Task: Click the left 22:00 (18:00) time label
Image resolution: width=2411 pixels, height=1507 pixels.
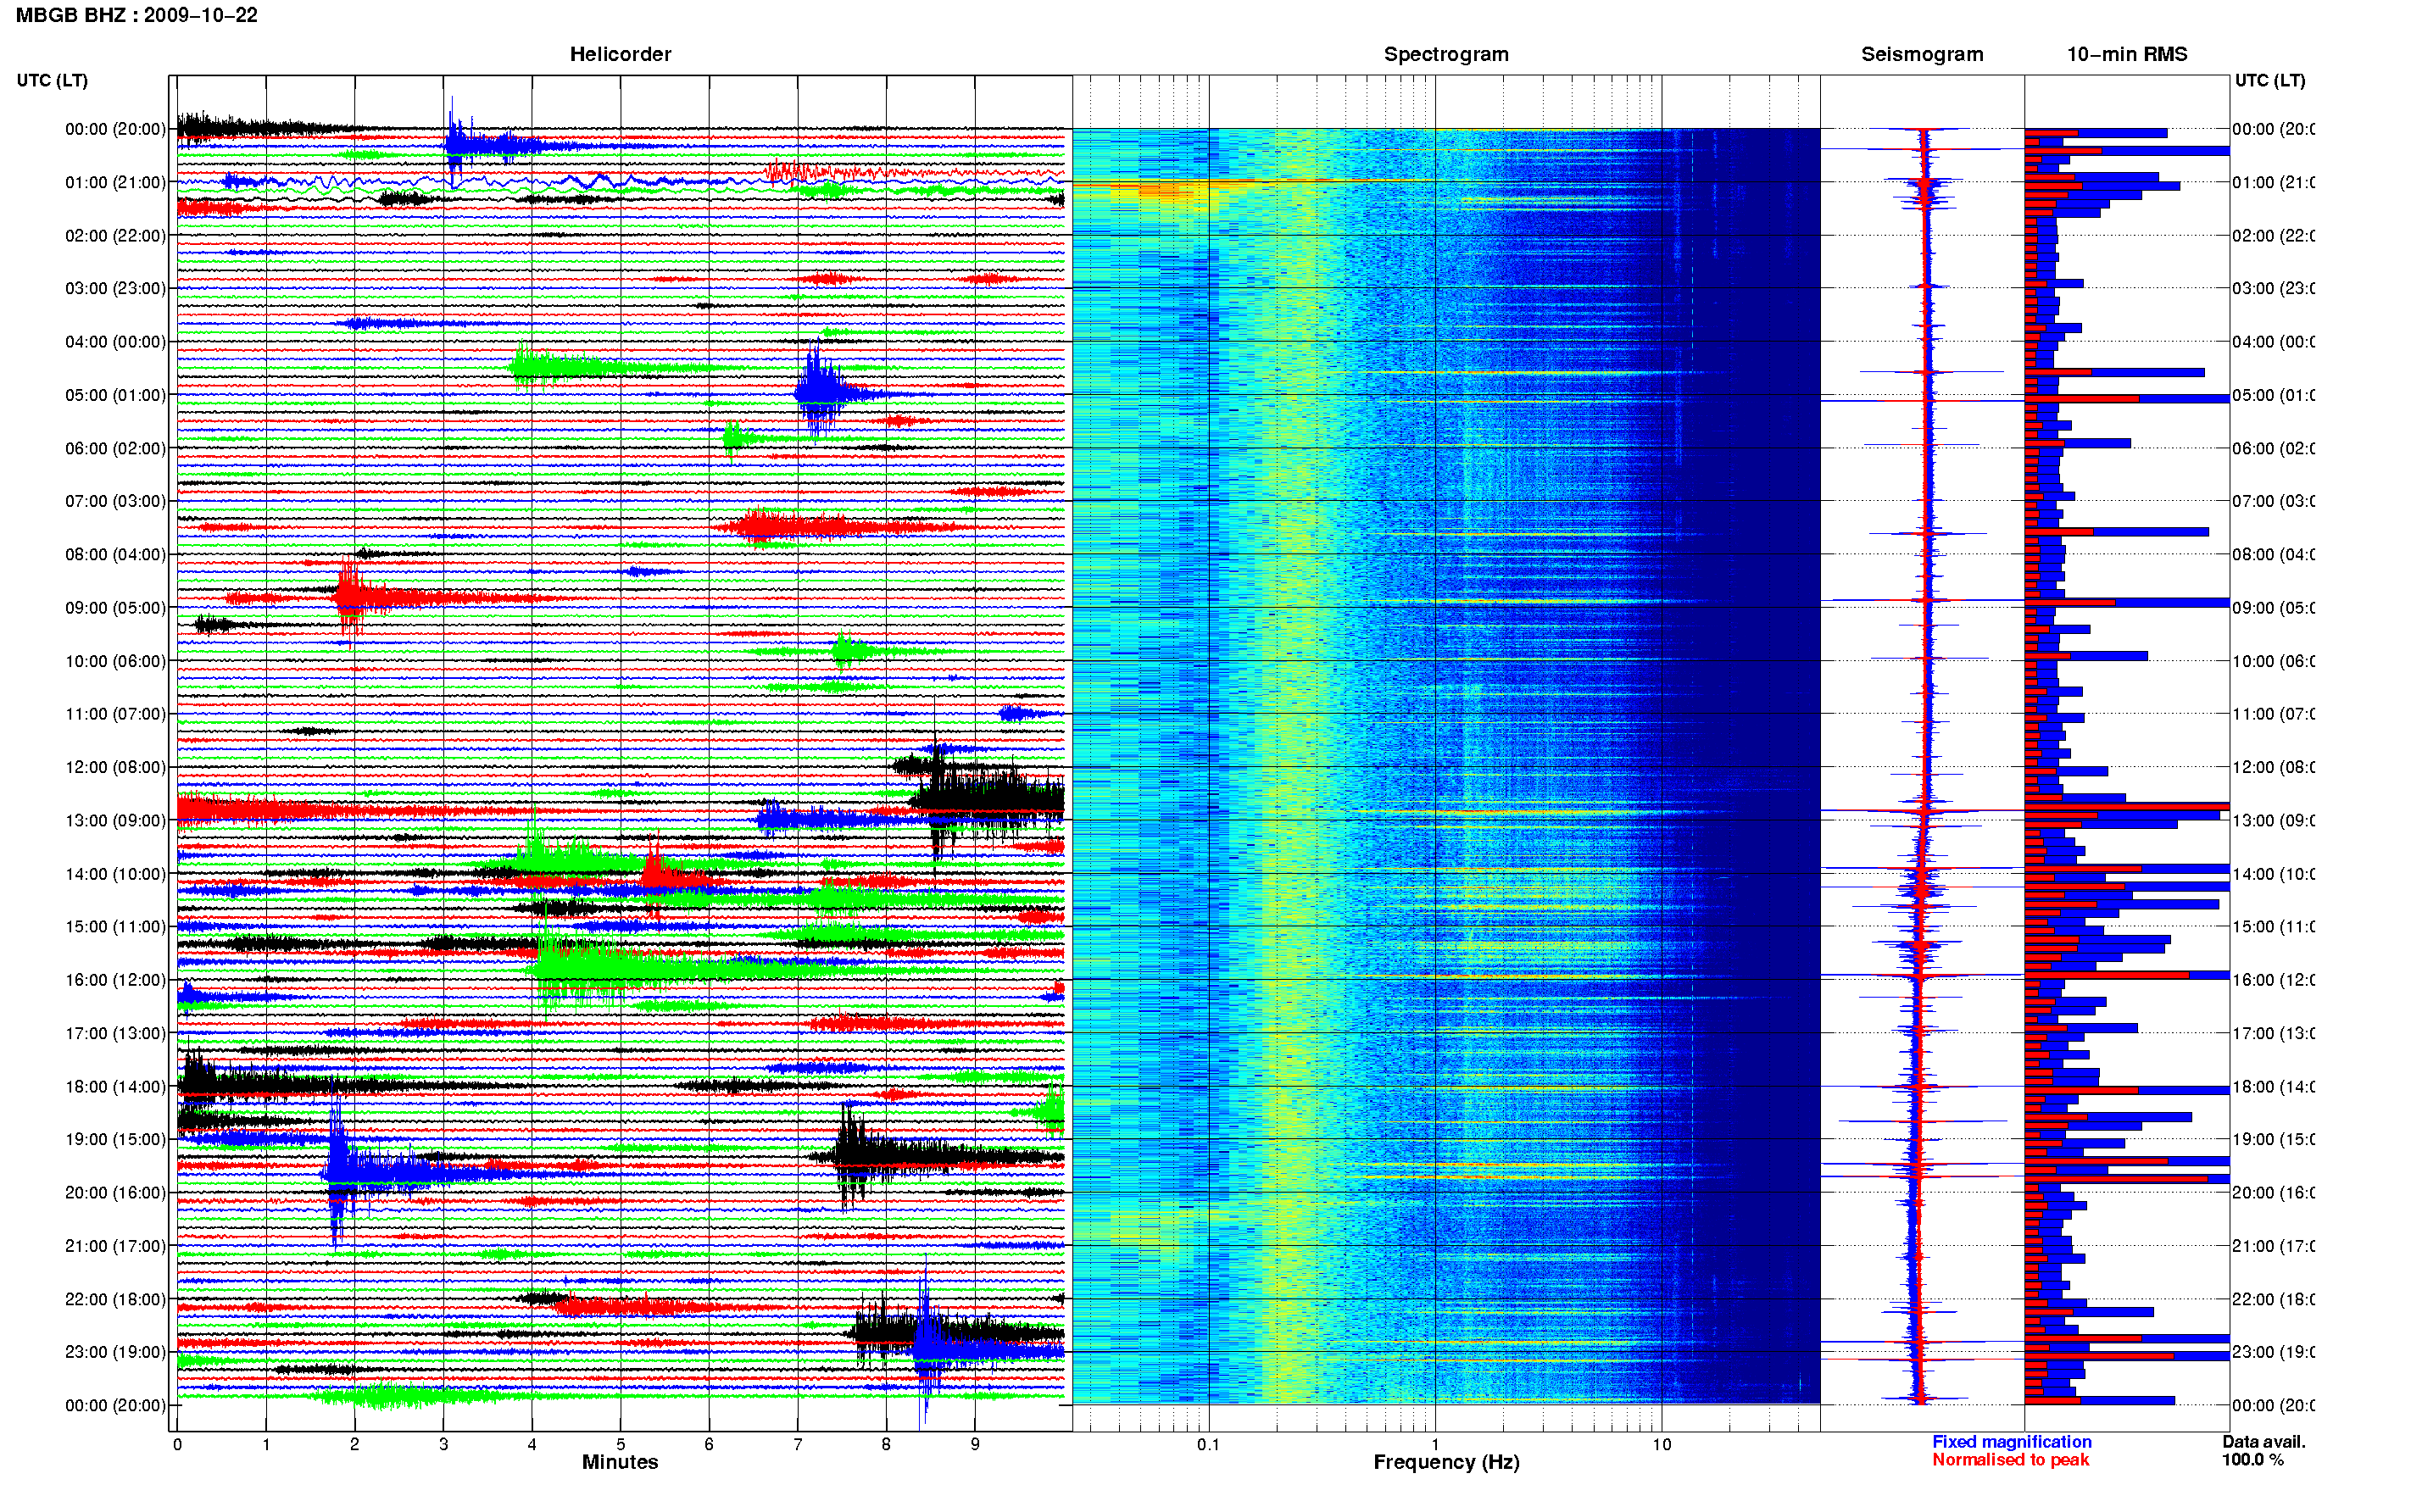Action: 115,1298
